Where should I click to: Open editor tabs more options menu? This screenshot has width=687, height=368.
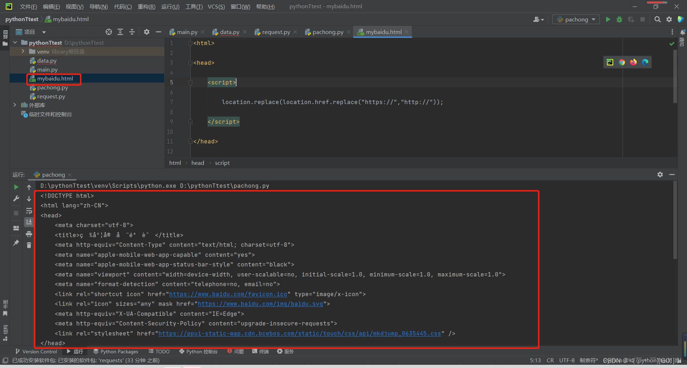[672, 32]
